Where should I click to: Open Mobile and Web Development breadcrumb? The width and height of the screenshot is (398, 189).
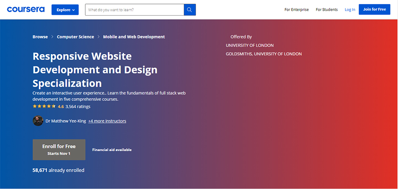pyautogui.click(x=134, y=37)
